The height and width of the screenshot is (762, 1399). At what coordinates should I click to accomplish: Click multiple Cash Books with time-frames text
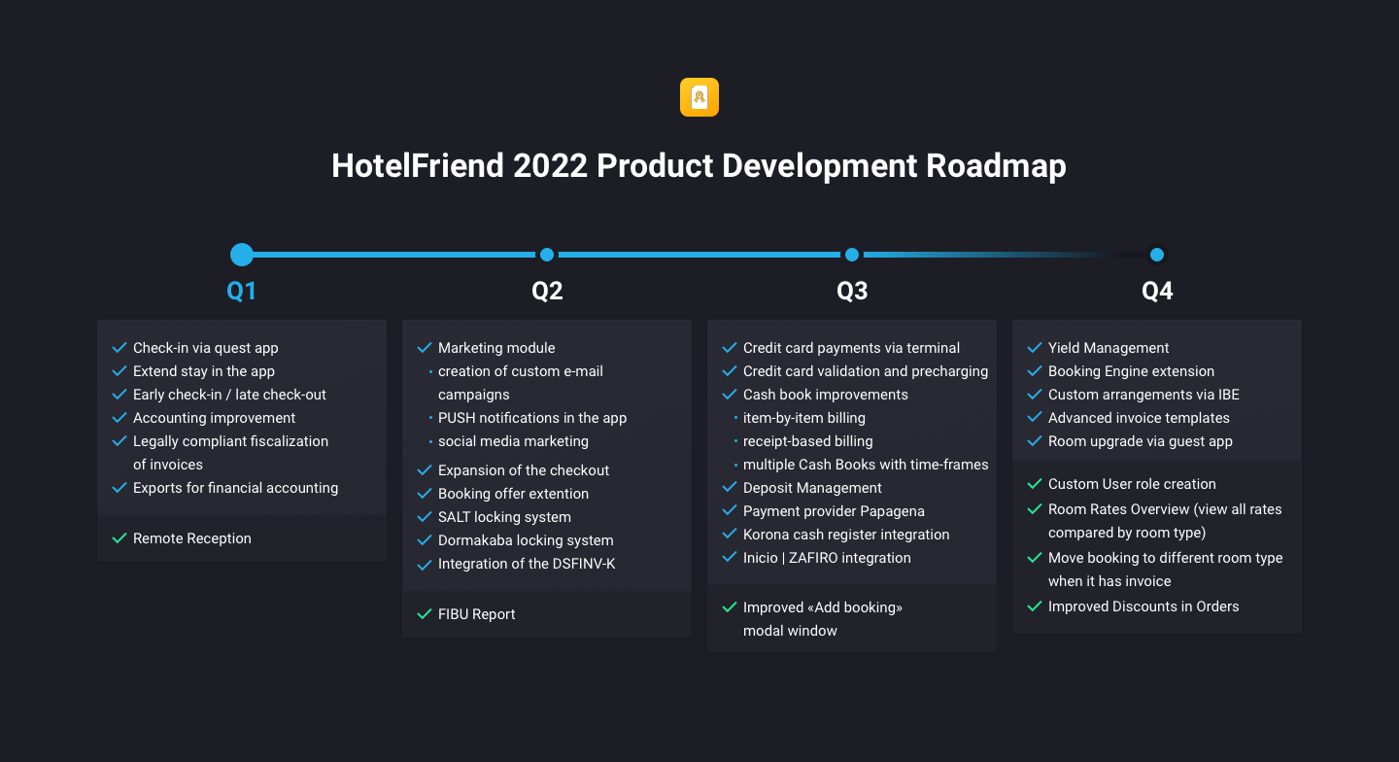866,465
